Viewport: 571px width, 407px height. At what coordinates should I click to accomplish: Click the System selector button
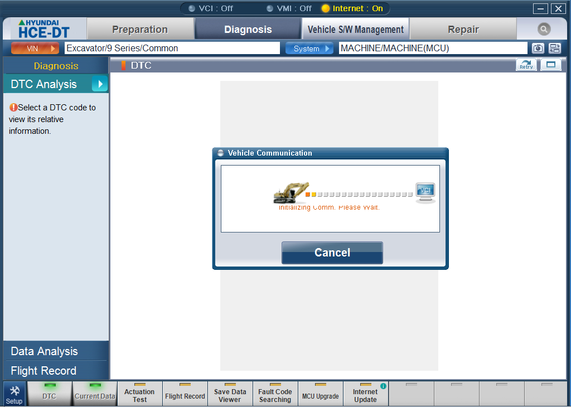(x=309, y=48)
